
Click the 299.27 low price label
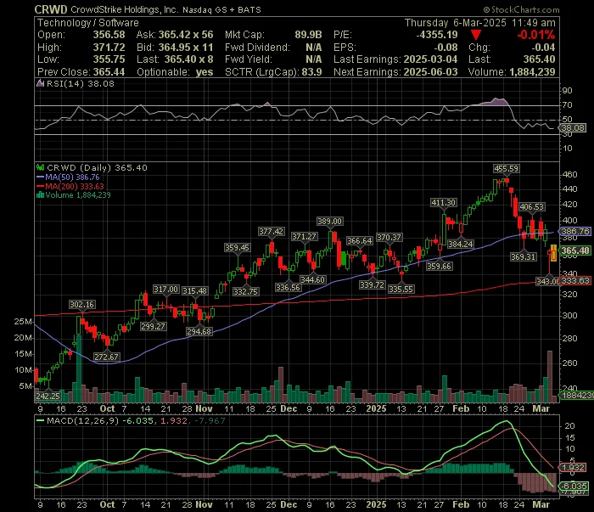click(x=153, y=326)
